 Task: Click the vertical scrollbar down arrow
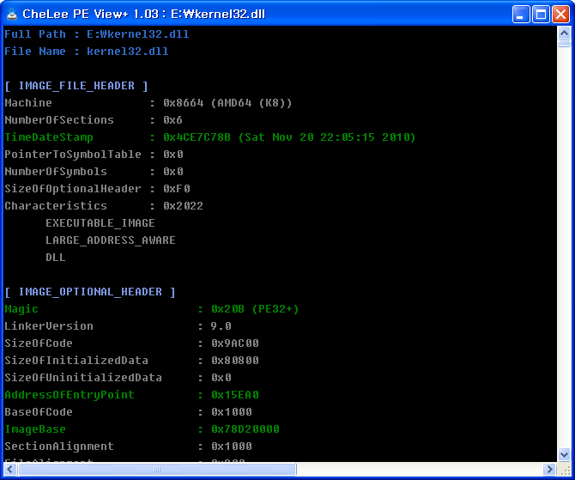point(564,455)
